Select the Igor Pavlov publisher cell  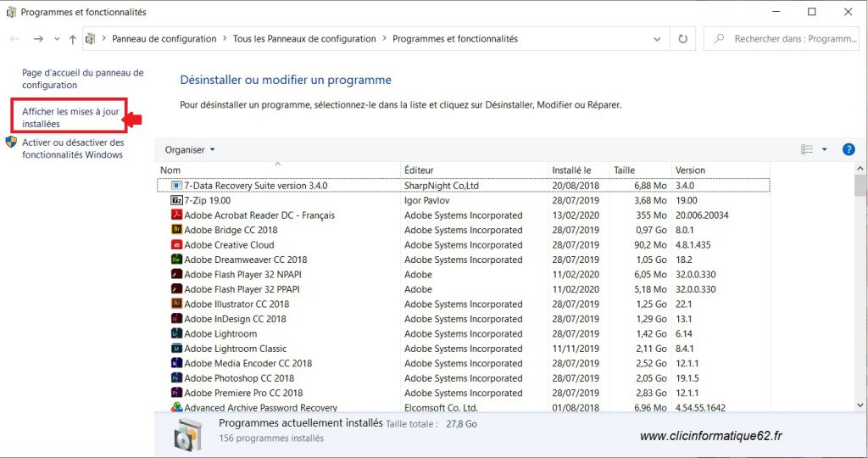click(x=427, y=200)
